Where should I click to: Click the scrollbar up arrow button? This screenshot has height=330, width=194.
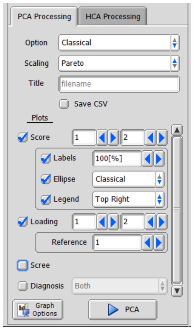(x=177, y=130)
